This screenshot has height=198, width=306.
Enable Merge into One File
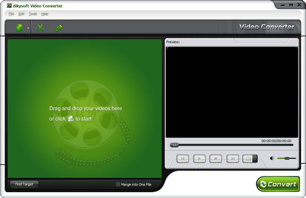coord(118,184)
